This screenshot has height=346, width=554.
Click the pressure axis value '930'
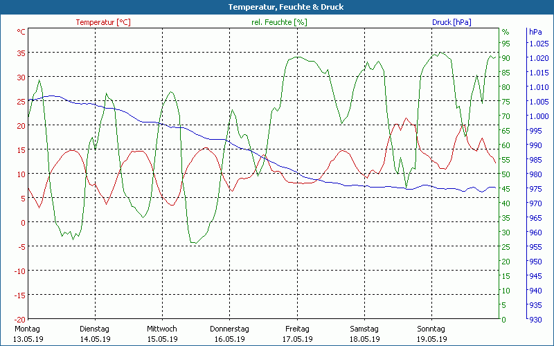pyautogui.click(x=535, y=320)
